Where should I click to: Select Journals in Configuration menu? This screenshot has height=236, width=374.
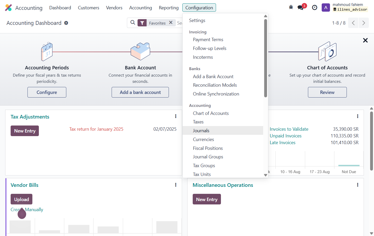coord(223,131)
